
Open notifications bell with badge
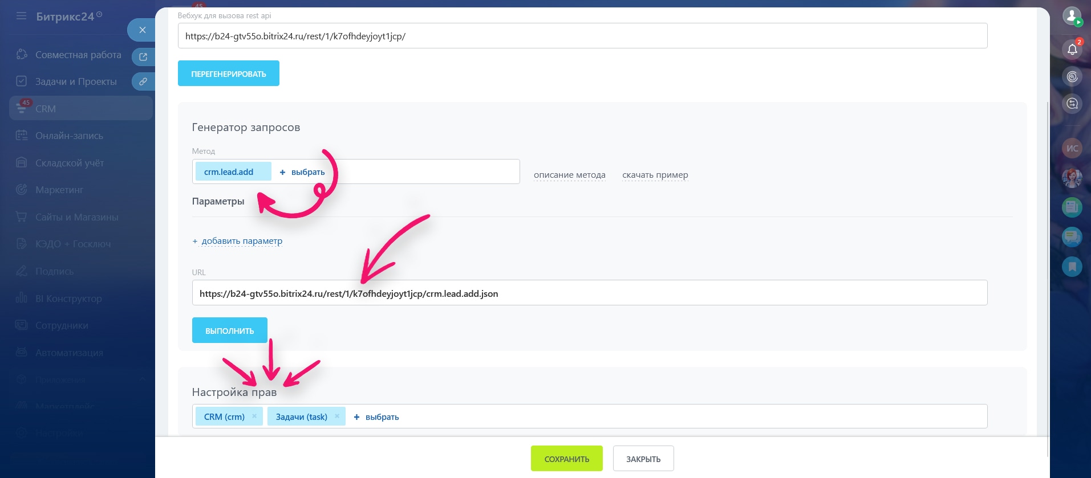pos(1072,50)
